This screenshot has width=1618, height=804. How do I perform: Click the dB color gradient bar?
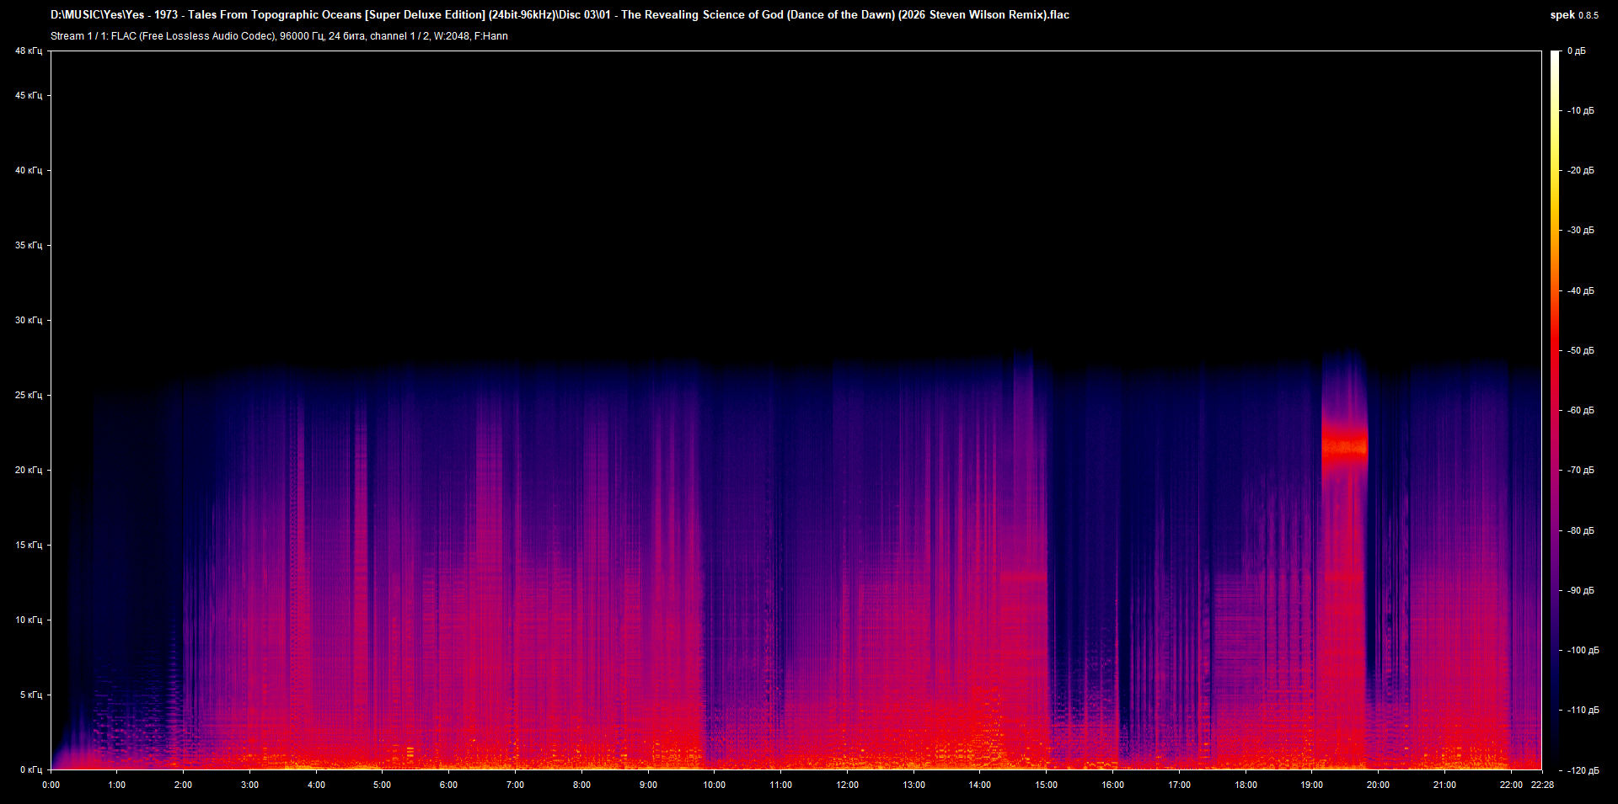1556,410
